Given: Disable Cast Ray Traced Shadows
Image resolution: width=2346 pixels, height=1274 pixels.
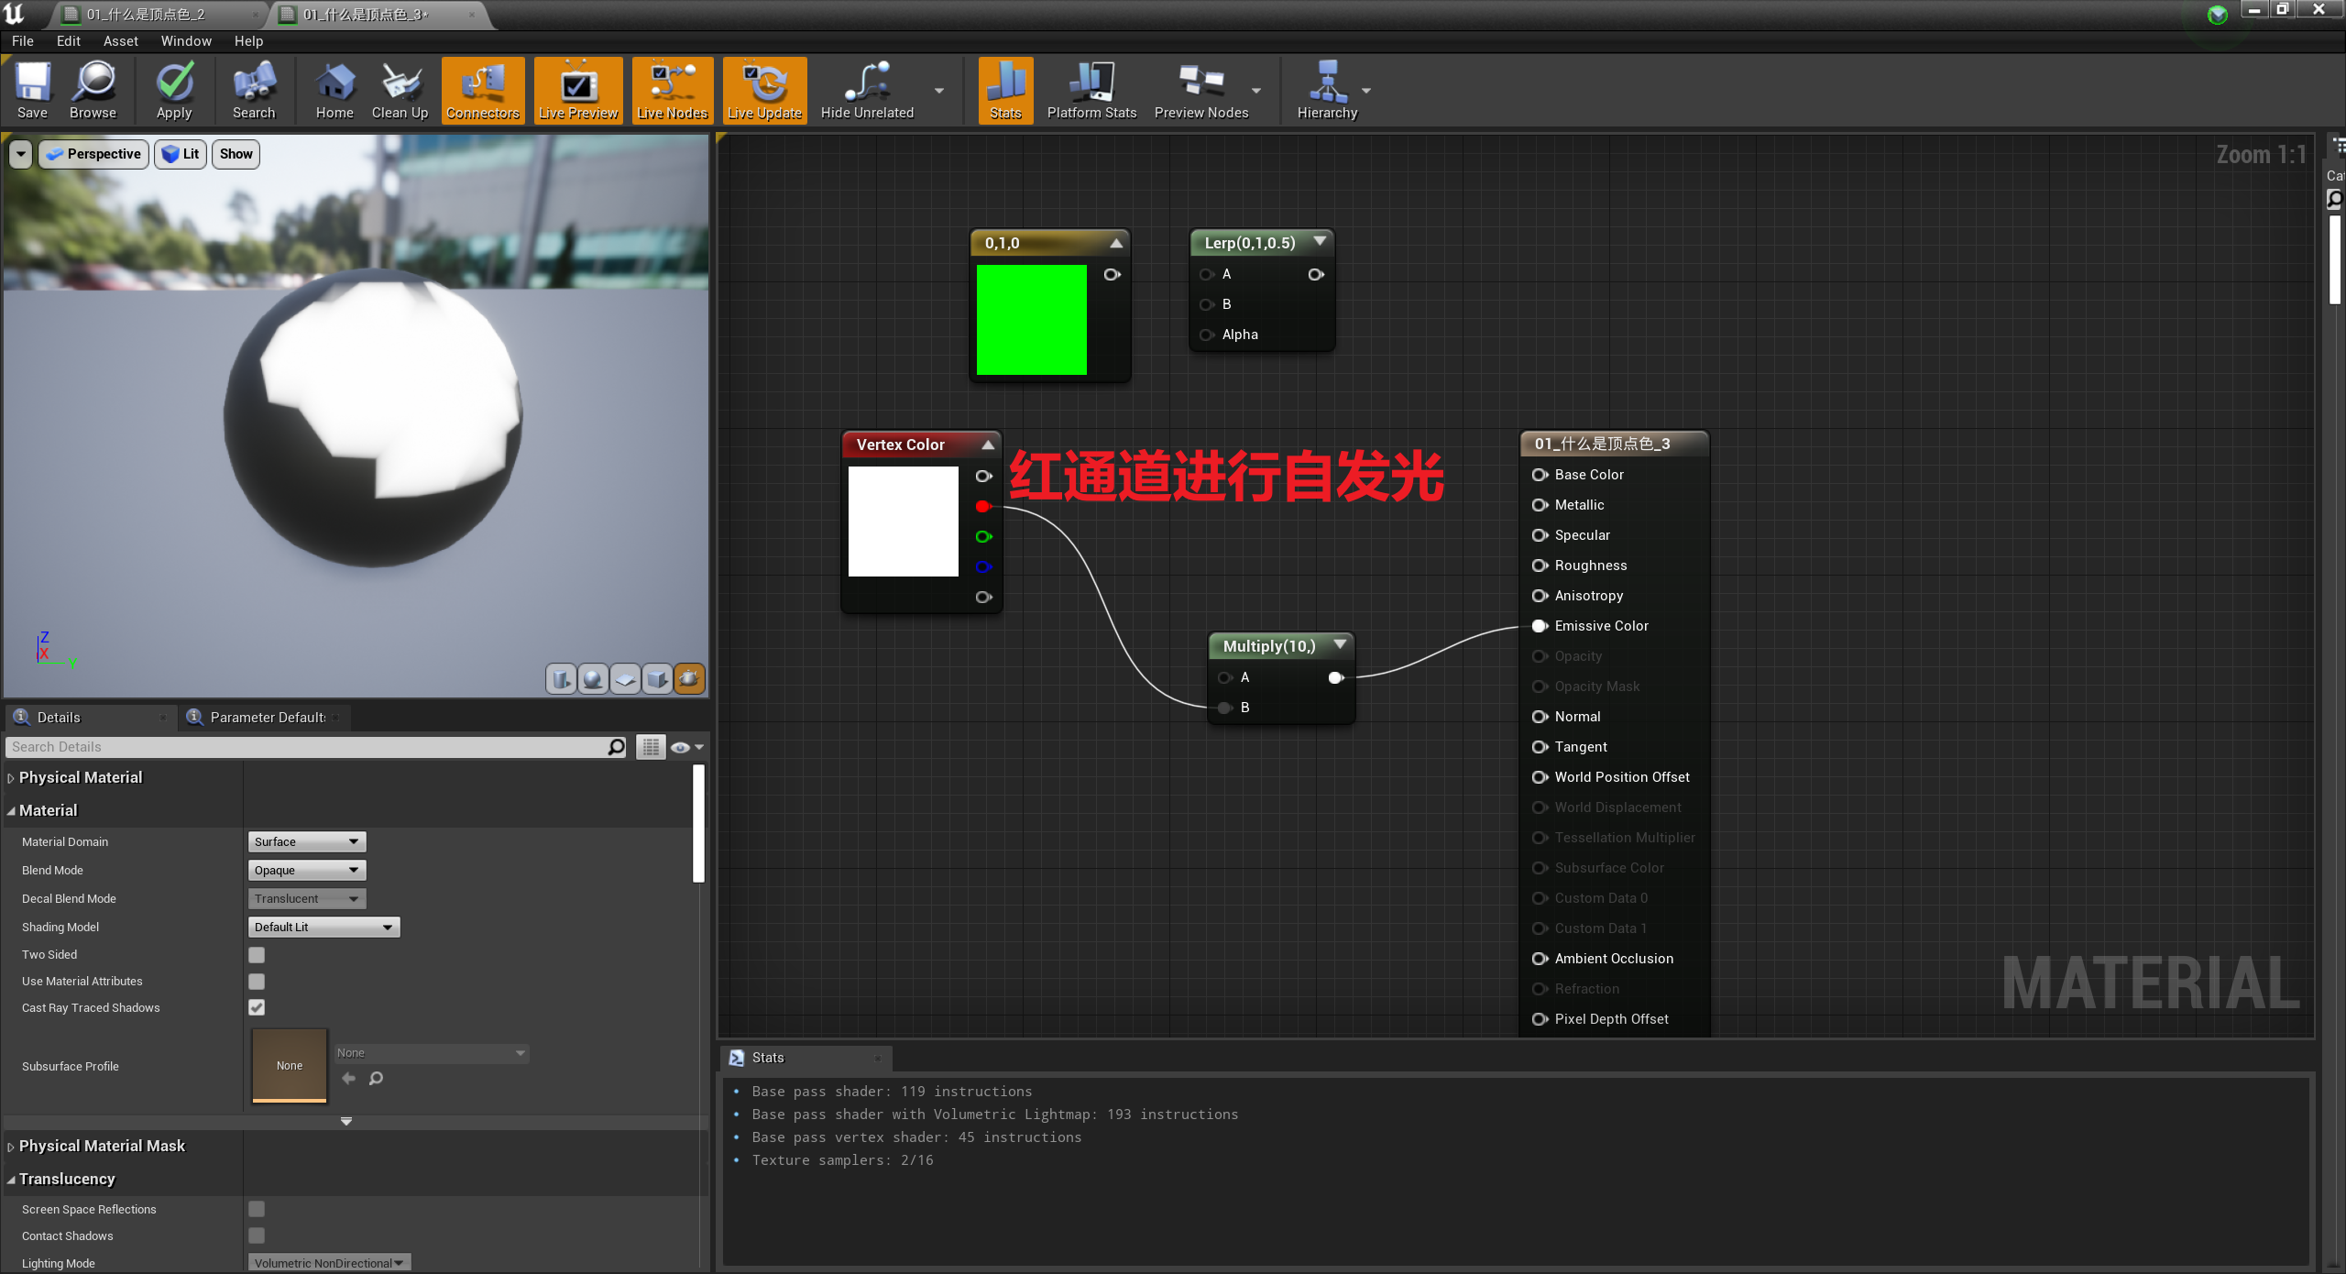Looking at the screenshot, I should [256, 1007].
